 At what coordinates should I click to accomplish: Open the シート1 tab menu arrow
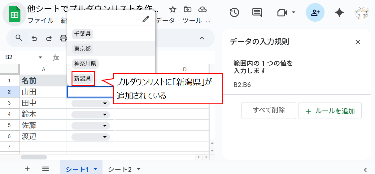tap(95, 169)
